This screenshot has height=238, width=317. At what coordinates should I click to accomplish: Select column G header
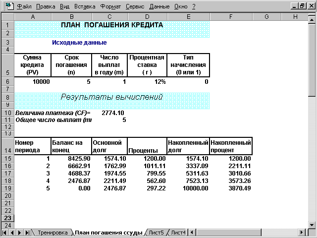point(267,17)
